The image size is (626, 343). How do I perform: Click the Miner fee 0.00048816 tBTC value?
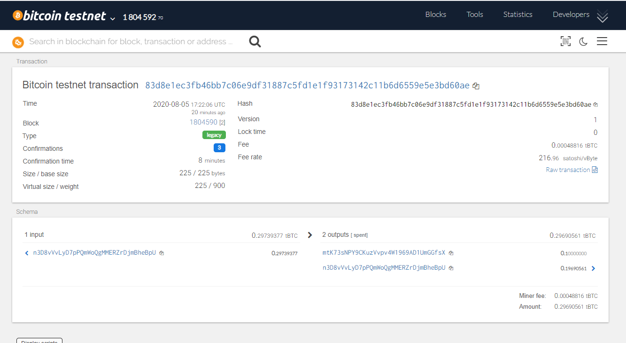[x=576, y=296]
